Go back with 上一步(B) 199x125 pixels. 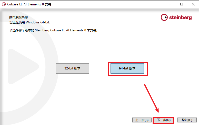(x=142, y=120)
